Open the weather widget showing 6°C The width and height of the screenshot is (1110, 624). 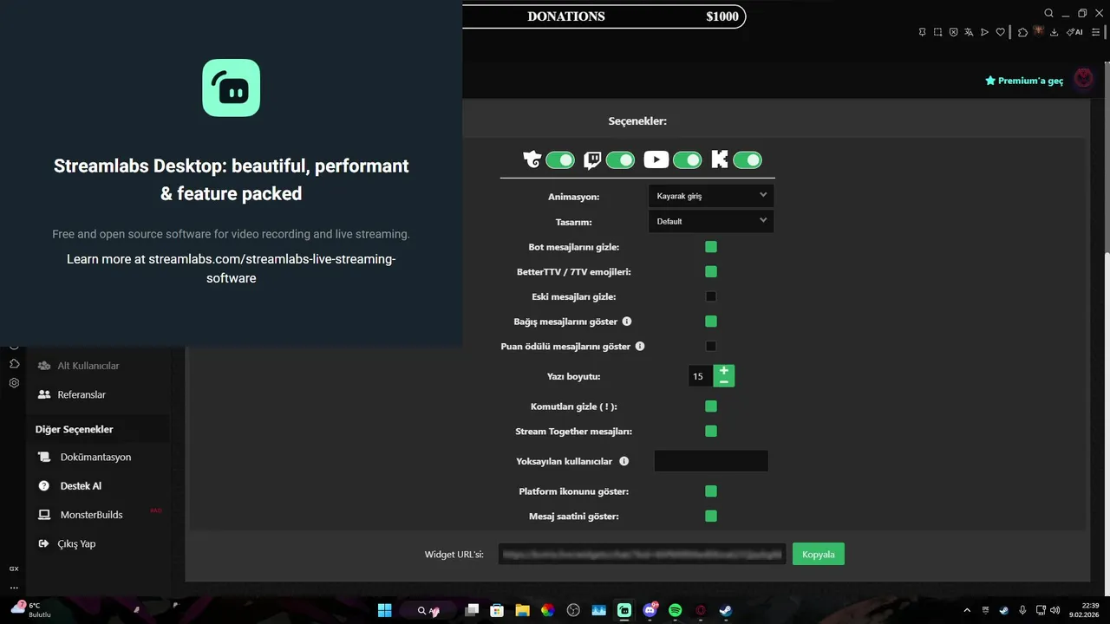[x=31, y=610]
